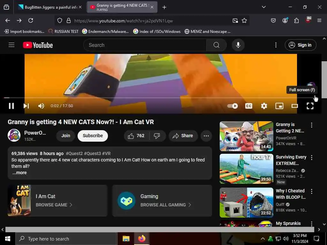The height and width of the screenshot is (245, 327).
Task: Go forward one page
Action: pos(19,20)
